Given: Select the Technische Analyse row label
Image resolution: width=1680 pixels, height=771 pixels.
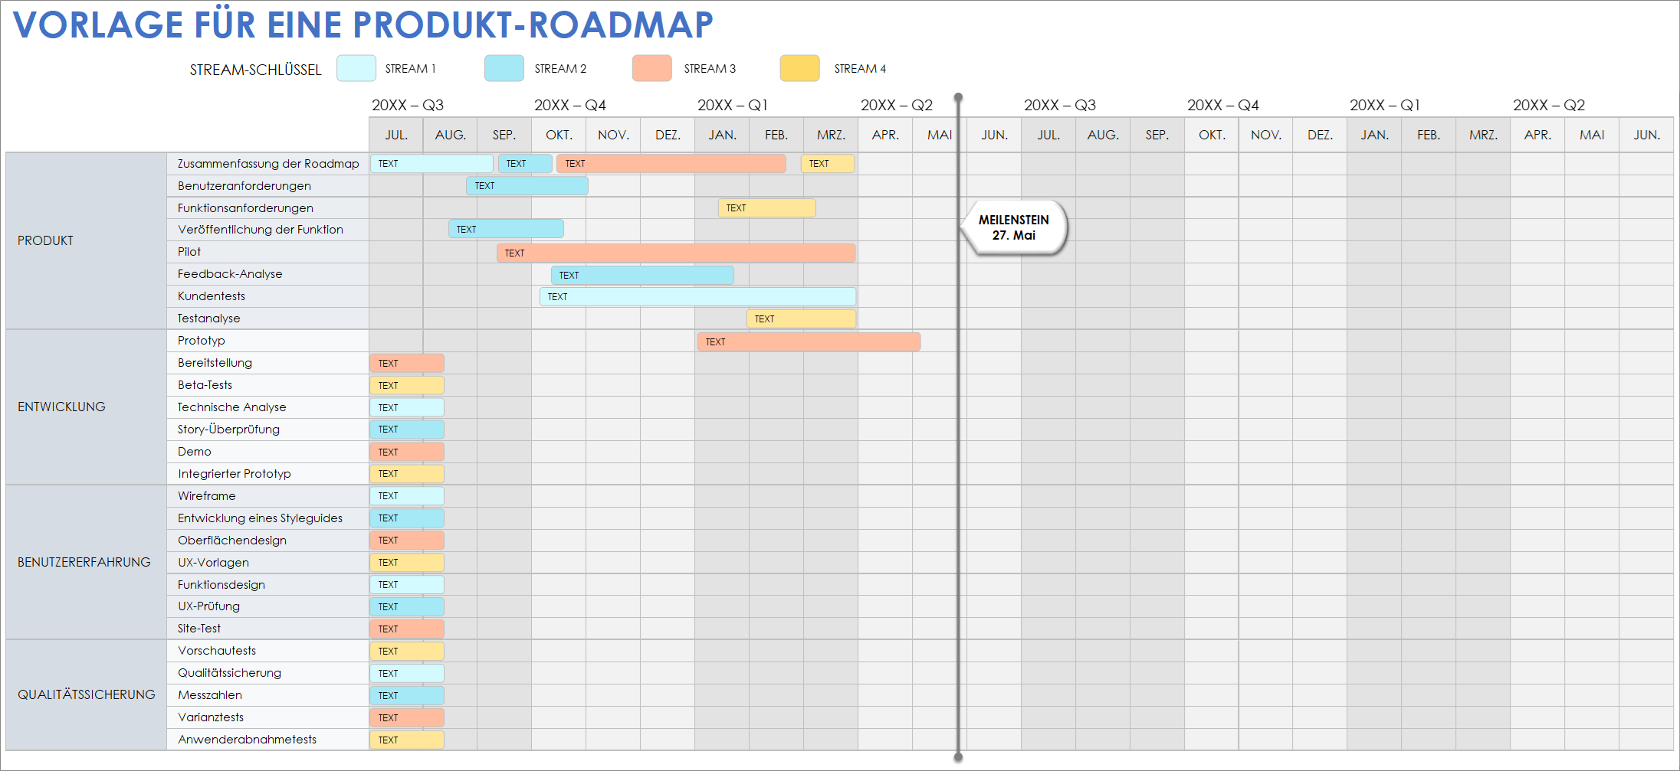Looking at the screenshot, I should click(x=231, y=407).
